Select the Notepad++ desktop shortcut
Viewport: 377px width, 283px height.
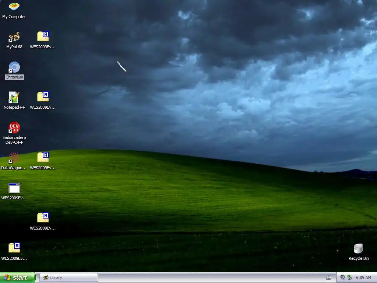click(x=14, y=101)
